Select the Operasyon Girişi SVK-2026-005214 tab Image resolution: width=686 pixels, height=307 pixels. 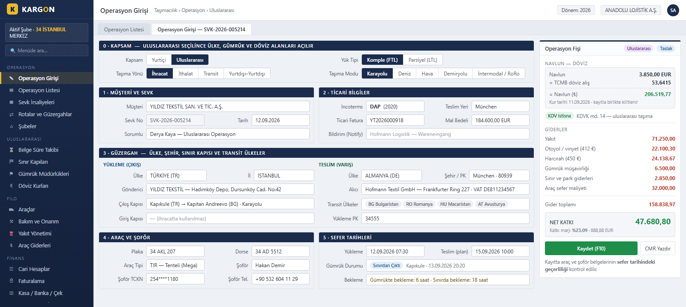click(202, 29)
